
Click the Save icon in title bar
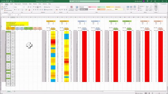tap(11, 1)
